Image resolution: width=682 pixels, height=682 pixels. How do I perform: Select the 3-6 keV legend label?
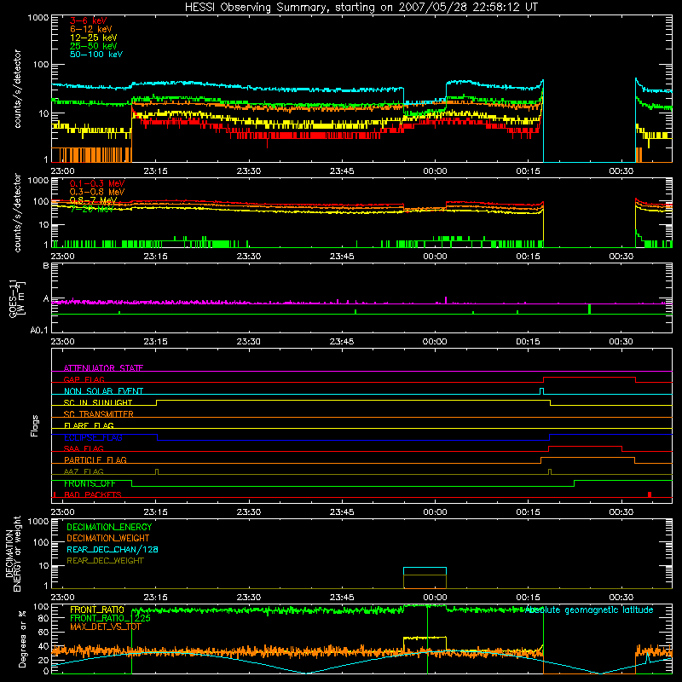click(89, 20)
